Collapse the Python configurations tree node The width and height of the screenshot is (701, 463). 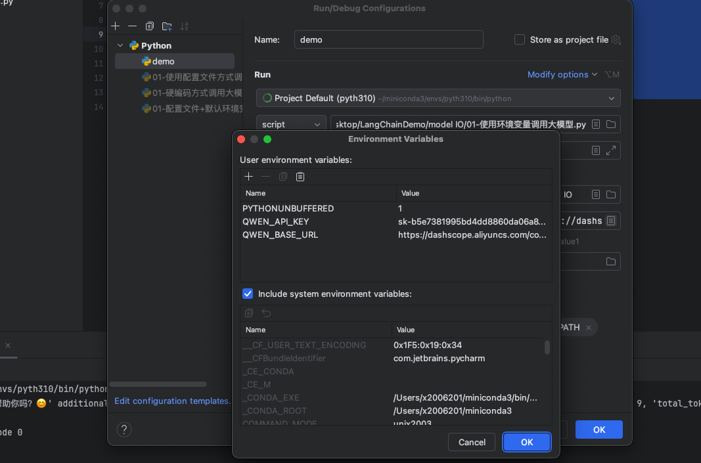point(120,45)
